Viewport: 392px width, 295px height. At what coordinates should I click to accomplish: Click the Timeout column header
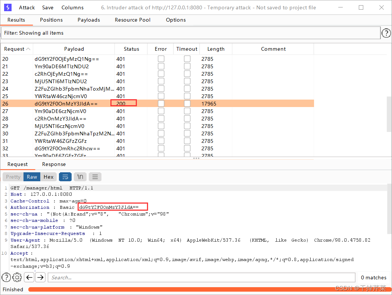[187, 49]
